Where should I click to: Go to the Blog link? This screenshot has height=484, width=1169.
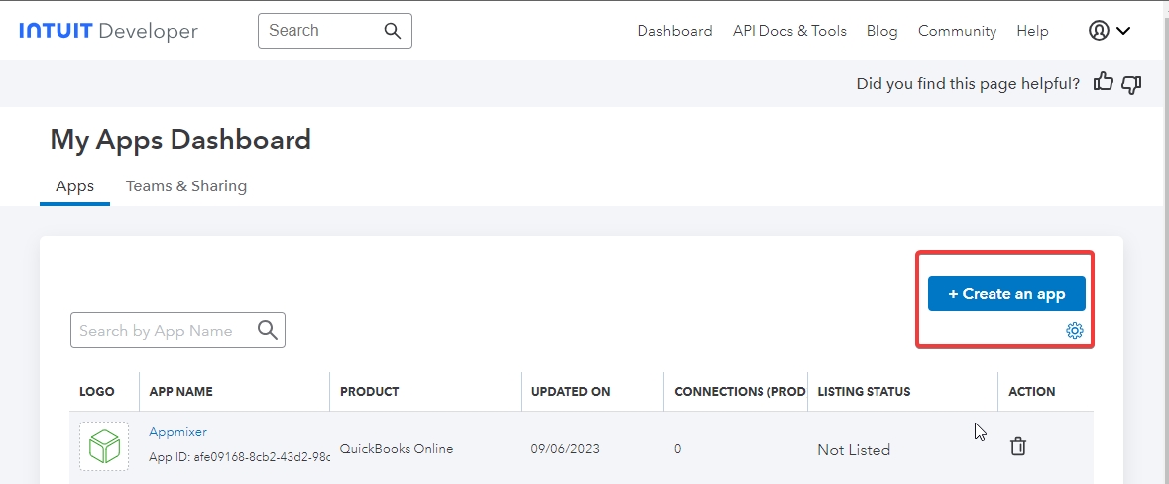881,31
